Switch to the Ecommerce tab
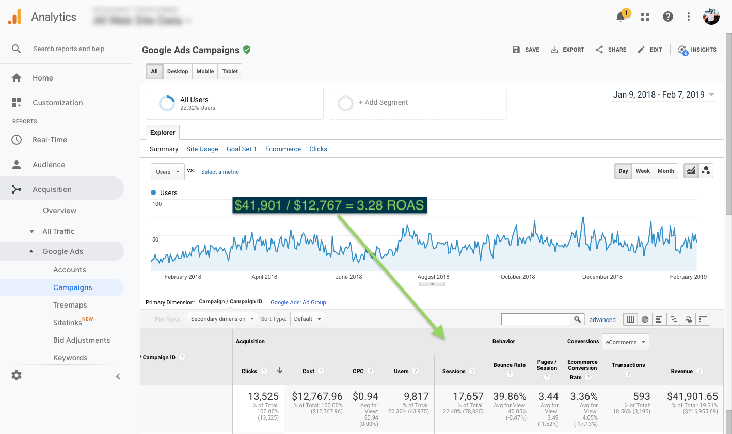The height and width of the screenshot is (434, 732). (283, 149)
